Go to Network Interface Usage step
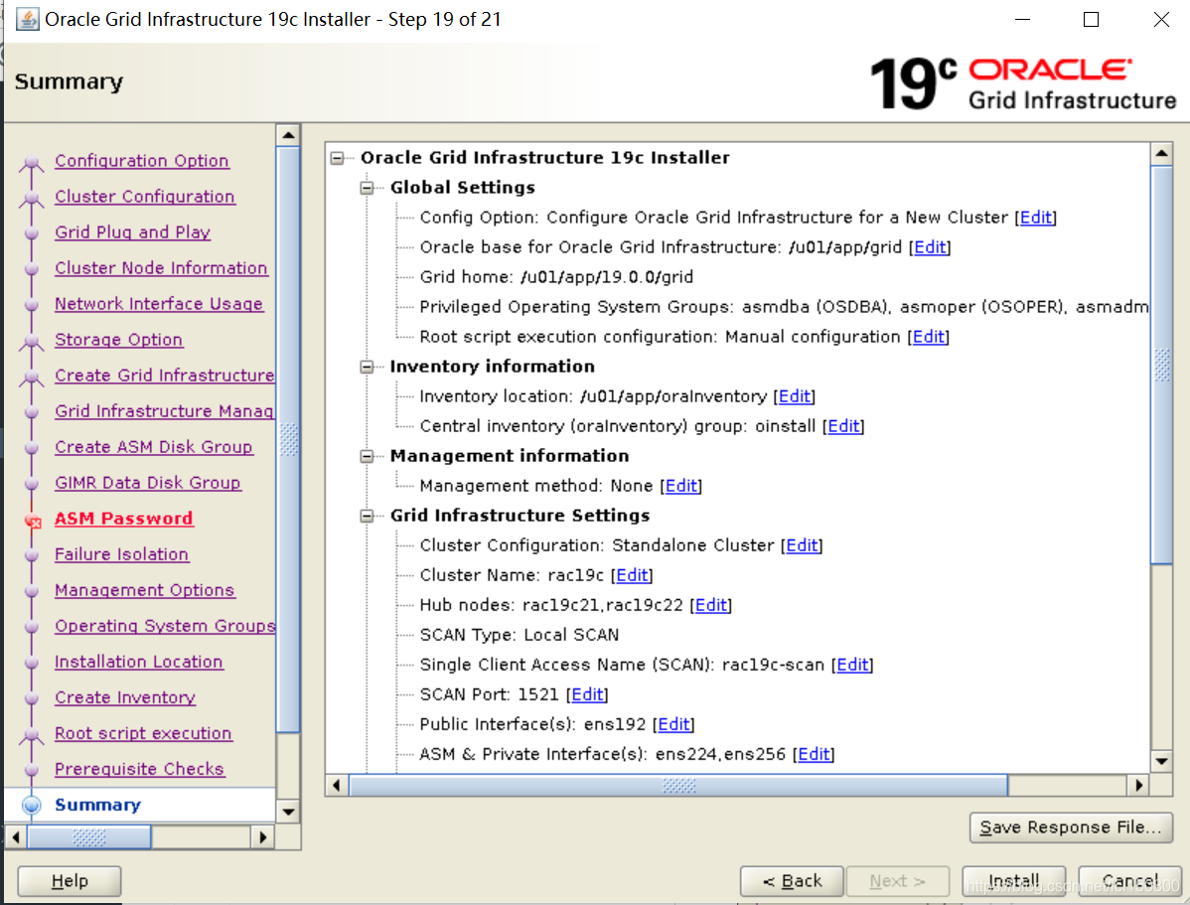 [159, 304]
